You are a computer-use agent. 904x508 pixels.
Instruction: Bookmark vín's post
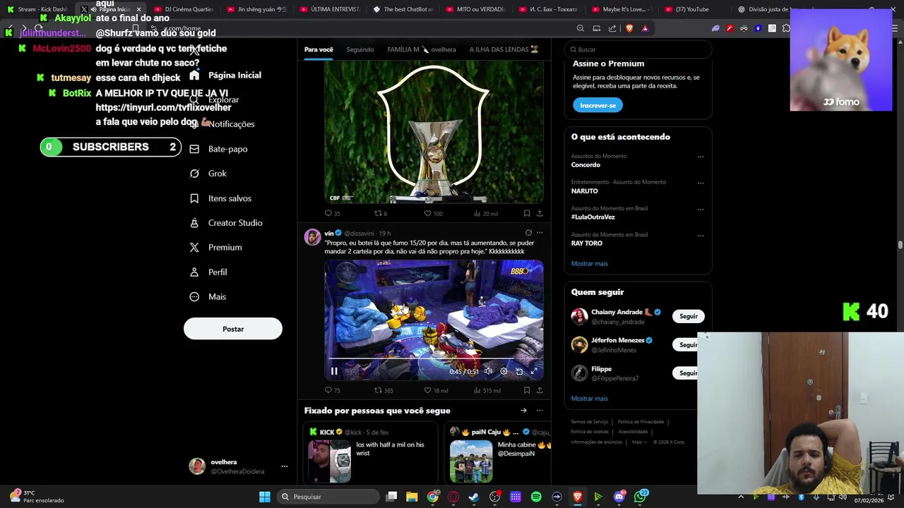527,390
